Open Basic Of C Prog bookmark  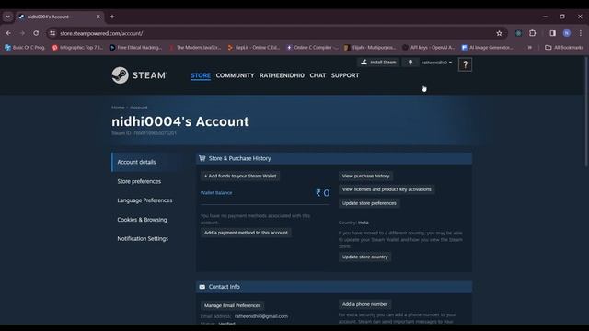[25, 47]
